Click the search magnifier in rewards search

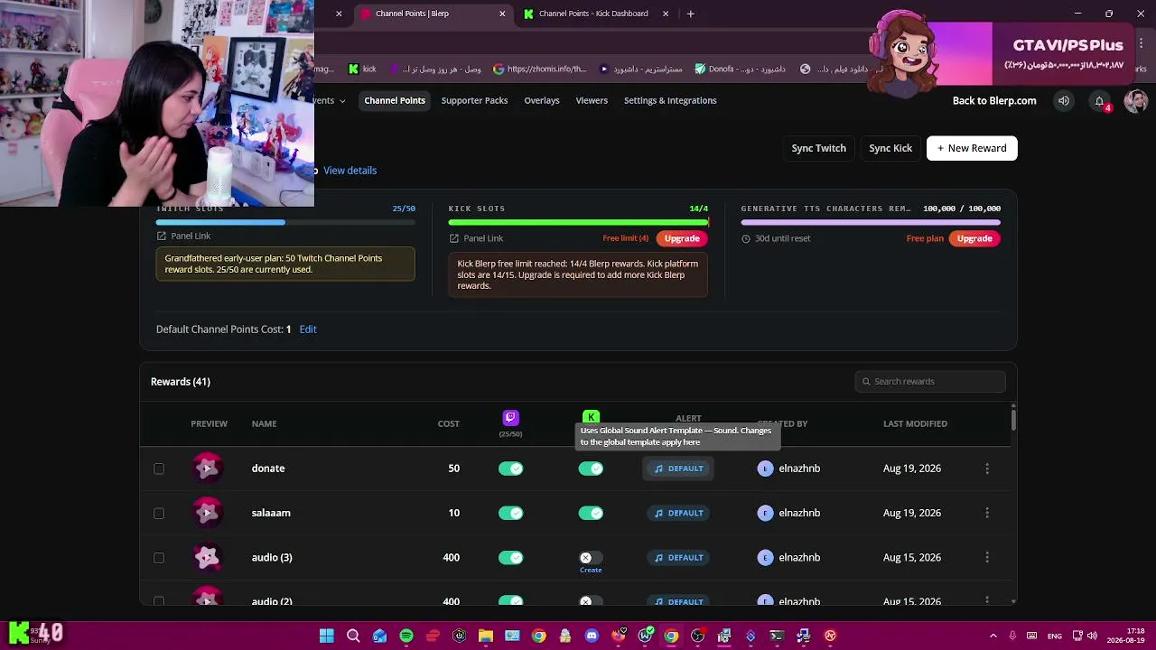[x=867, y=382]
